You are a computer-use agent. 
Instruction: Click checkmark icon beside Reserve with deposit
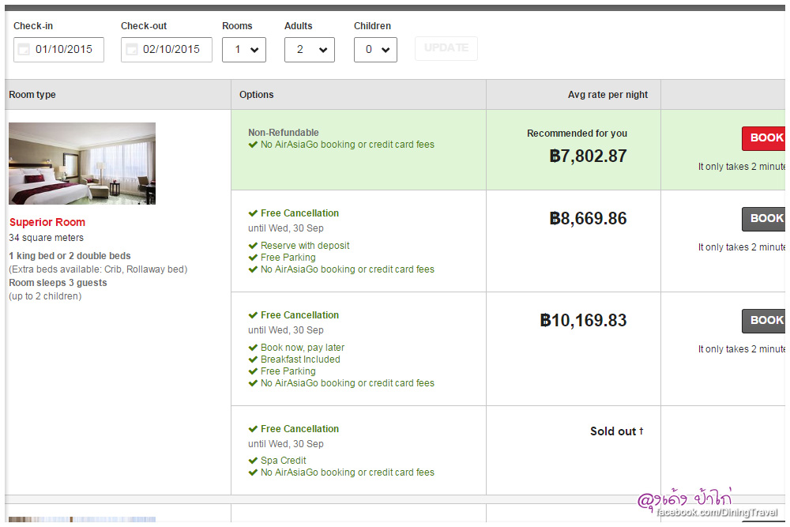[253, 246]
